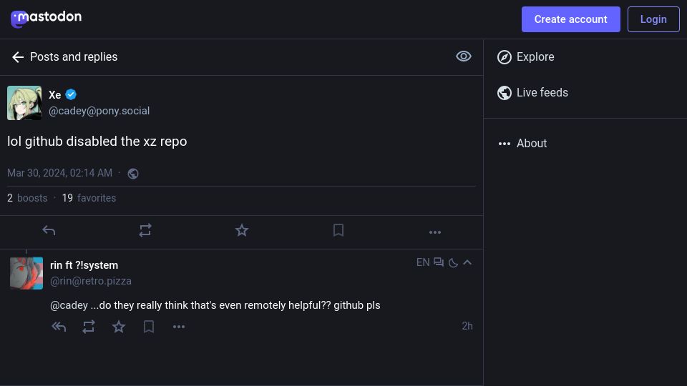Image resolution: width=687 pixels, height=386 pixels.
Task: Open Live feeds in the sidebar
Action: pos(532,93)
